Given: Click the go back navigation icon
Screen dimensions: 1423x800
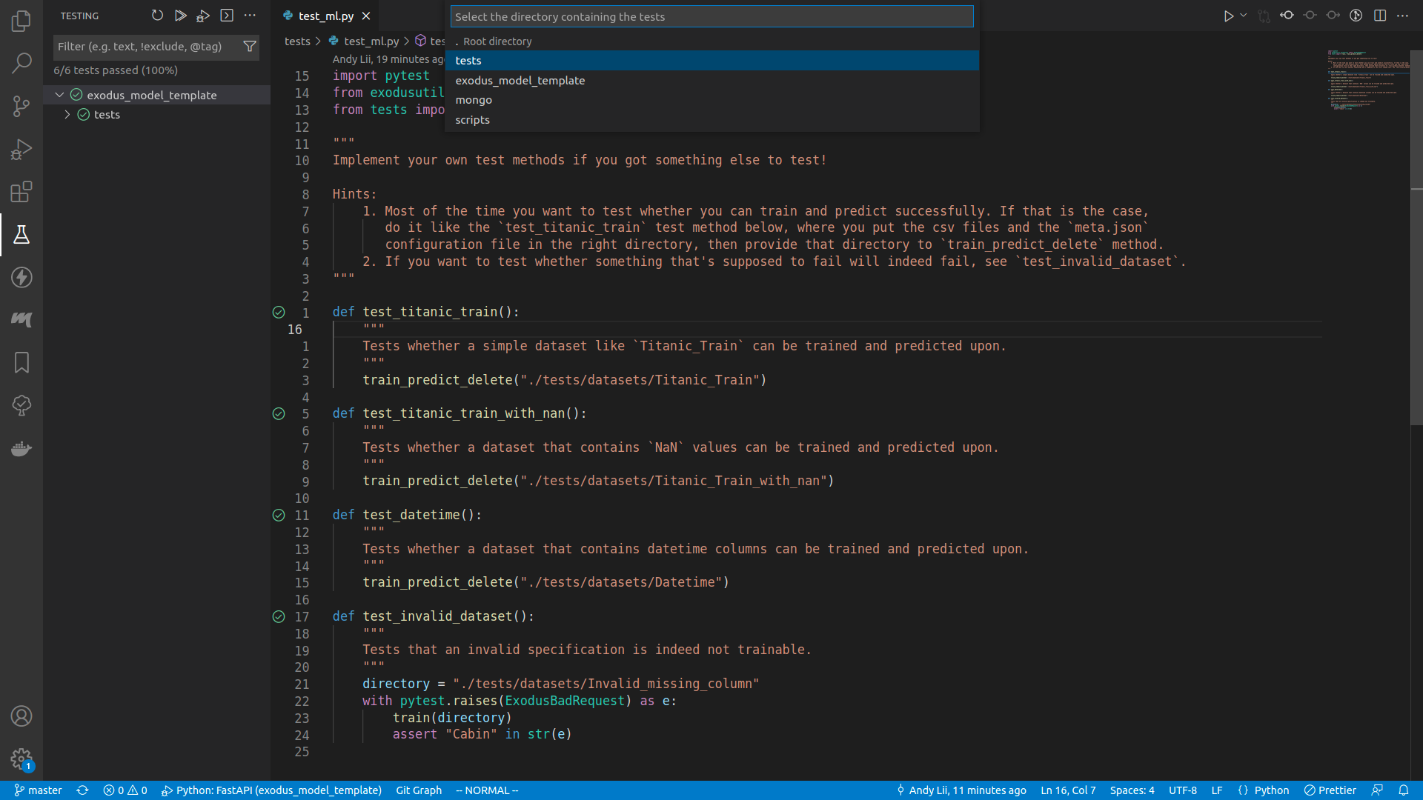Looking at the screenshot, I should (x=1287, y=16).
